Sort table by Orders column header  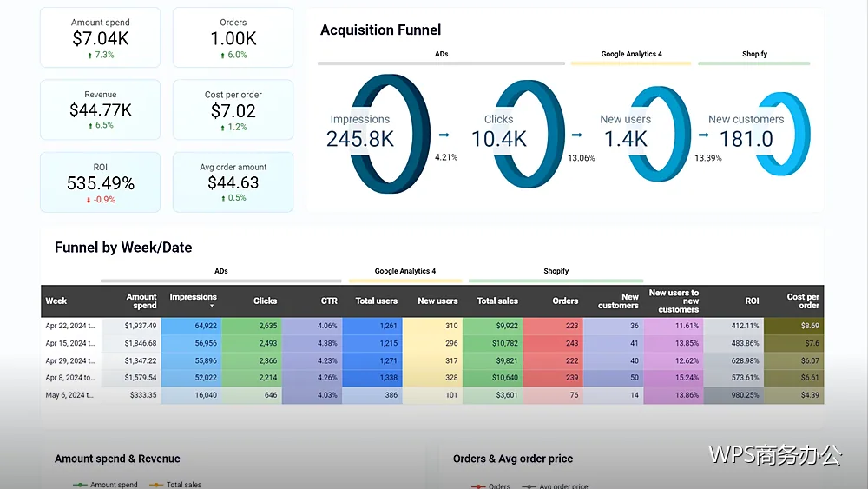pyautogui.click(x=565, y=301)
